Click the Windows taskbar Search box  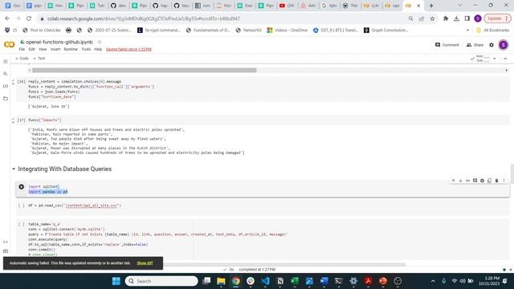(x=161, y=281)
